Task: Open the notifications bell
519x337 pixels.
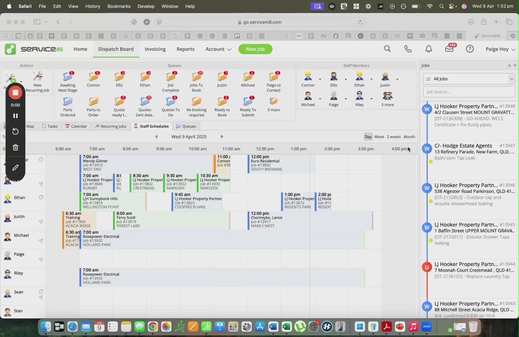Action: [429, 49]
